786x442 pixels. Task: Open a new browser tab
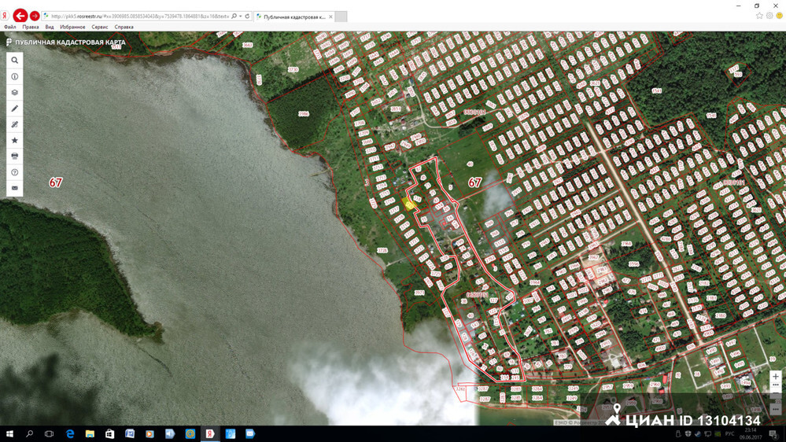coord(341,17)
